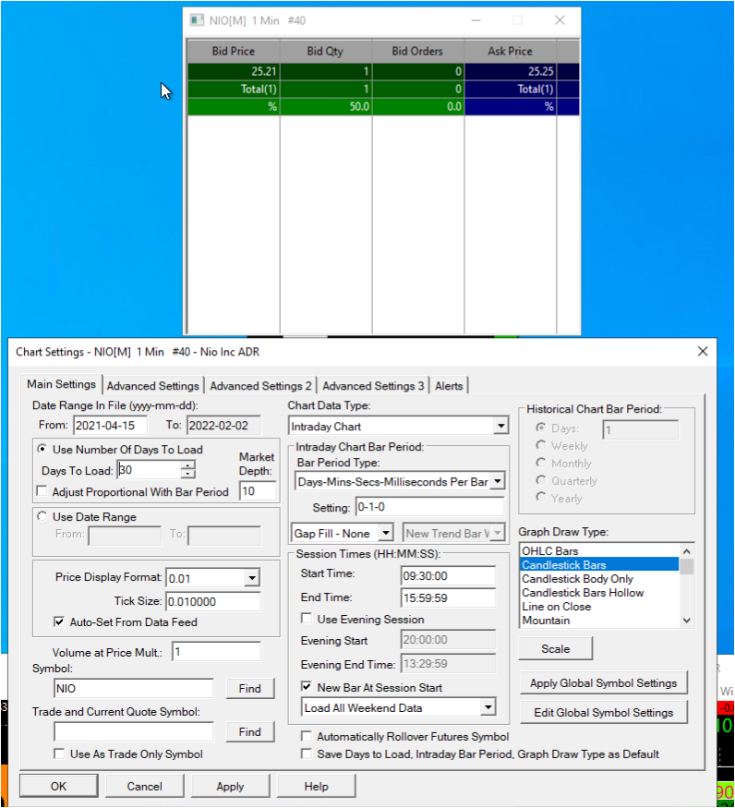Select Candlestick Bars Hollow draw type
Image resolution: width=735 pixels, height=808 pixels.
600,593
